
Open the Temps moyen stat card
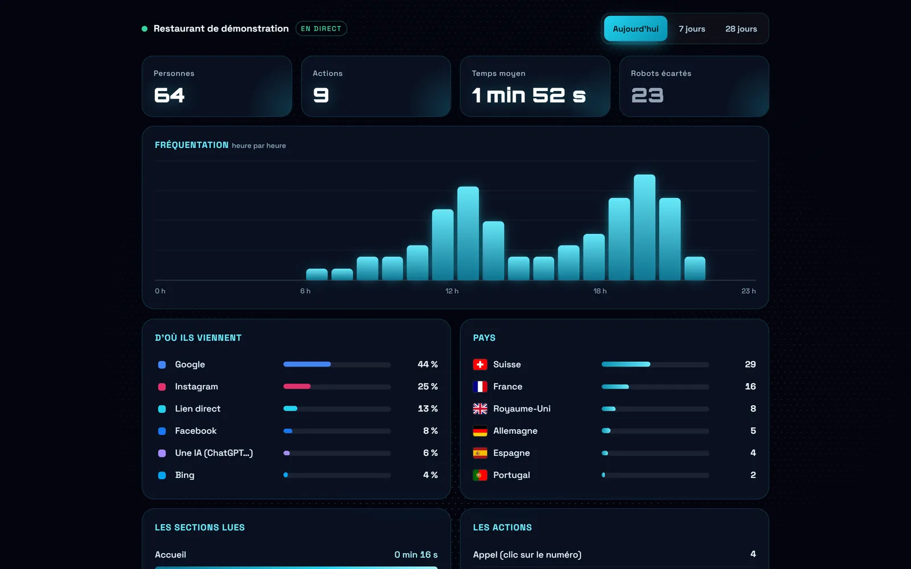click(x=535, y=86)
